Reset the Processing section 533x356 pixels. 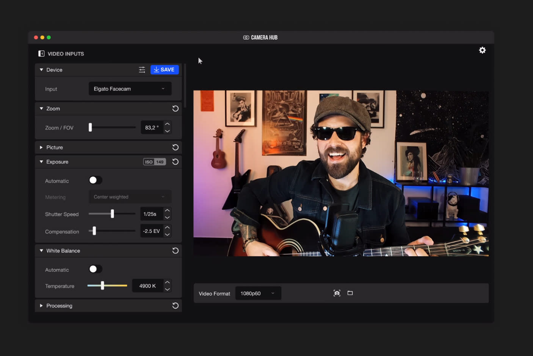click(x=175, y=306)
